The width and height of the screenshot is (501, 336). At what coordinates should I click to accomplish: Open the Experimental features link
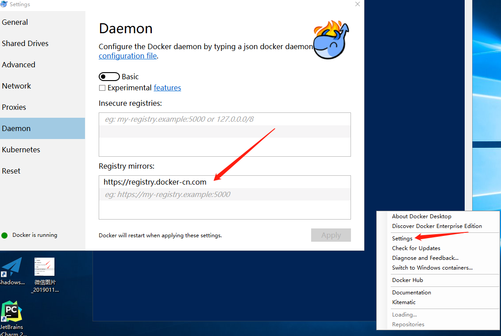167,88
